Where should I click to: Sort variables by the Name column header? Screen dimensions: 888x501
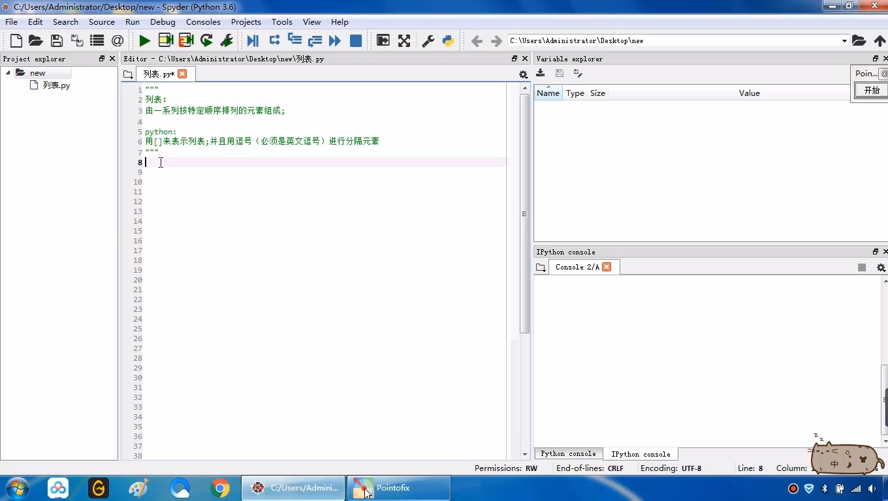click(x=548, y=93)
